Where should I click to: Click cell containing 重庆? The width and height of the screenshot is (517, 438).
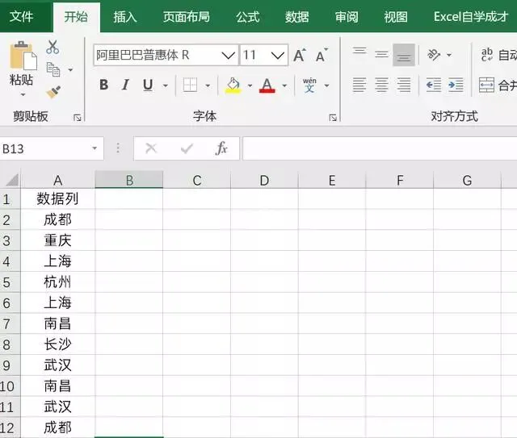pos(57,240)
